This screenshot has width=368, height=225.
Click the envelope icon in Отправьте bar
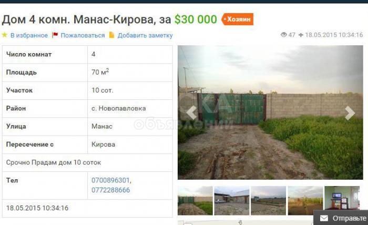click(x=324, y=218)
